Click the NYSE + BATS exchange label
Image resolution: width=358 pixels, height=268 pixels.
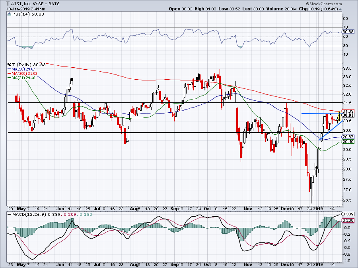click(47, 4)
